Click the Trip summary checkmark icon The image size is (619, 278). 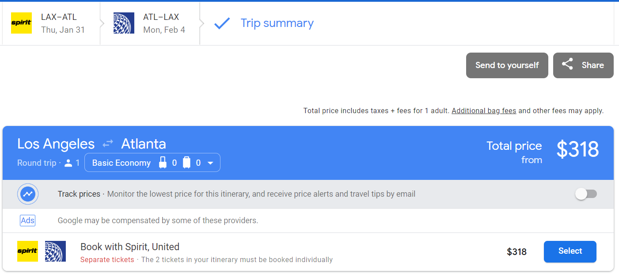point(222,23)
